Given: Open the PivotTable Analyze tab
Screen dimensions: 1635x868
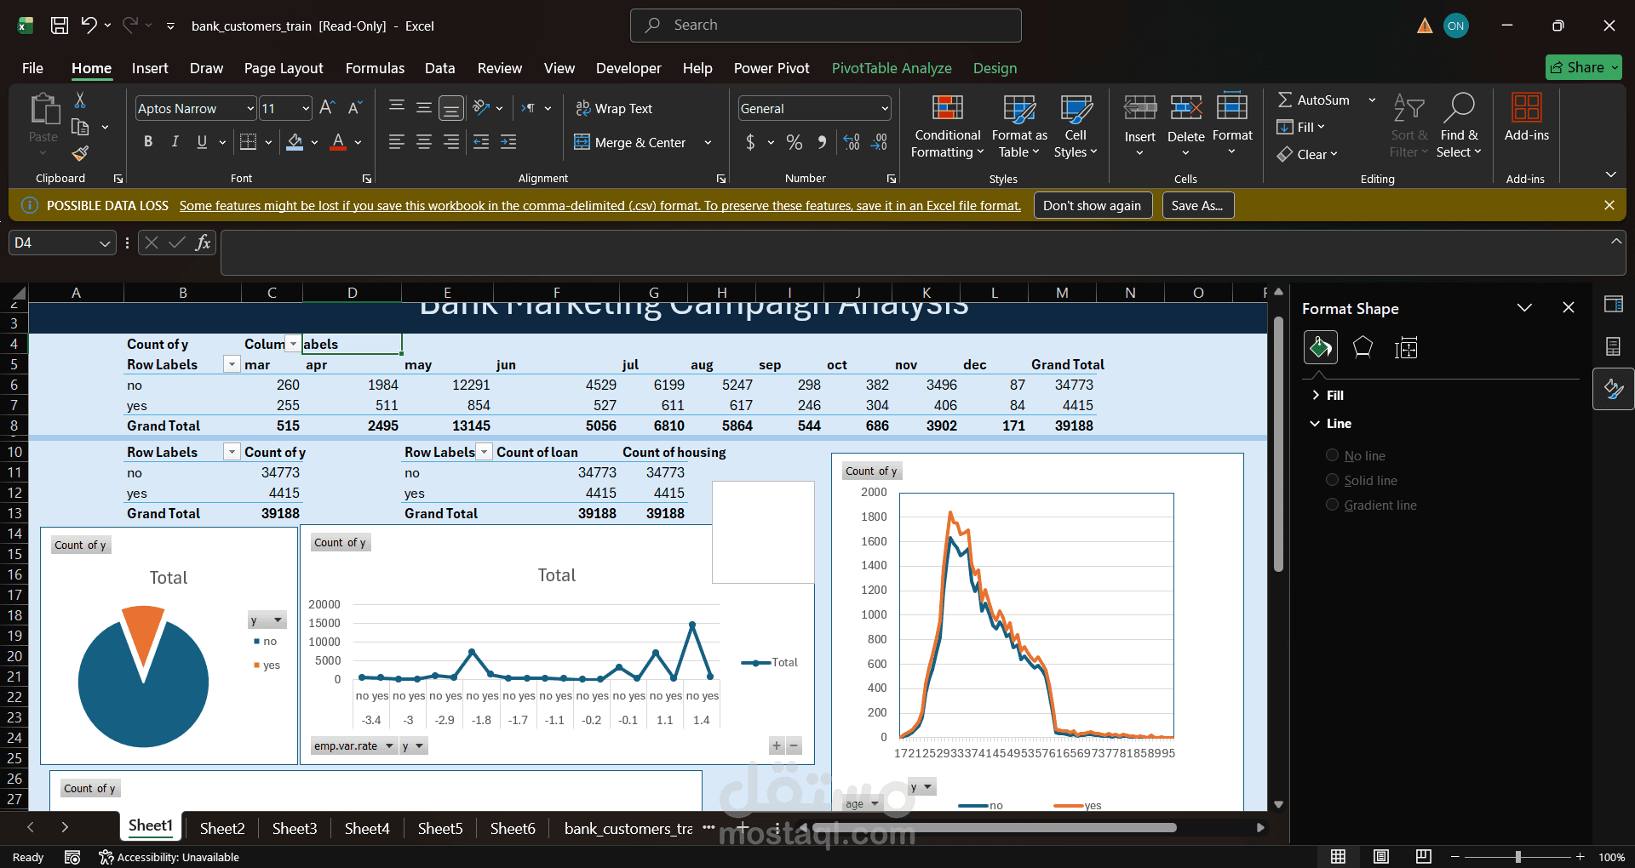Looking at the screenshot, I should pos(892,68).
